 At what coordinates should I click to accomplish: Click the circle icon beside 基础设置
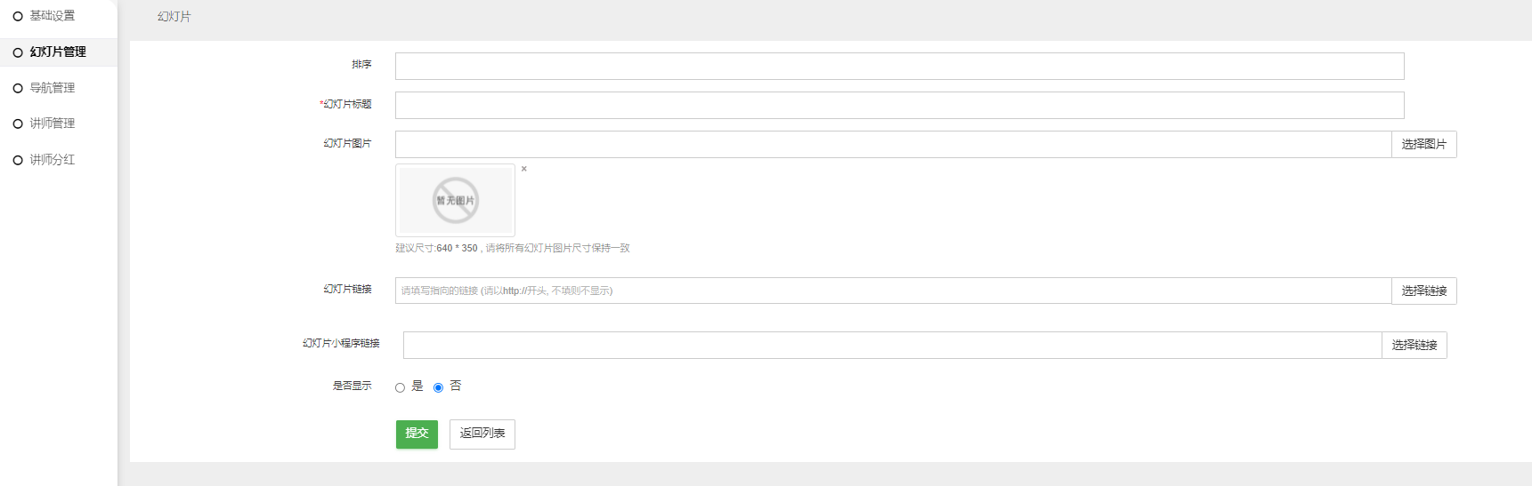pos(18,17)
